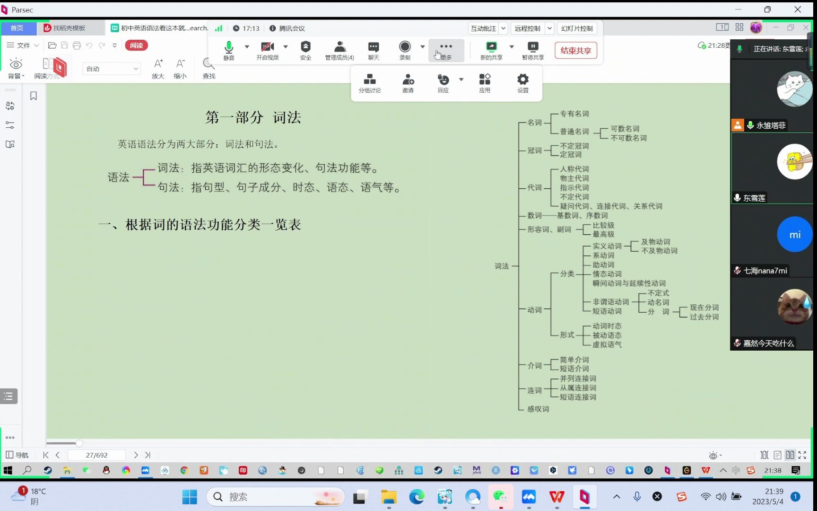End screen sharing with 结束共享
817x511 pixels.
point(576,51)
